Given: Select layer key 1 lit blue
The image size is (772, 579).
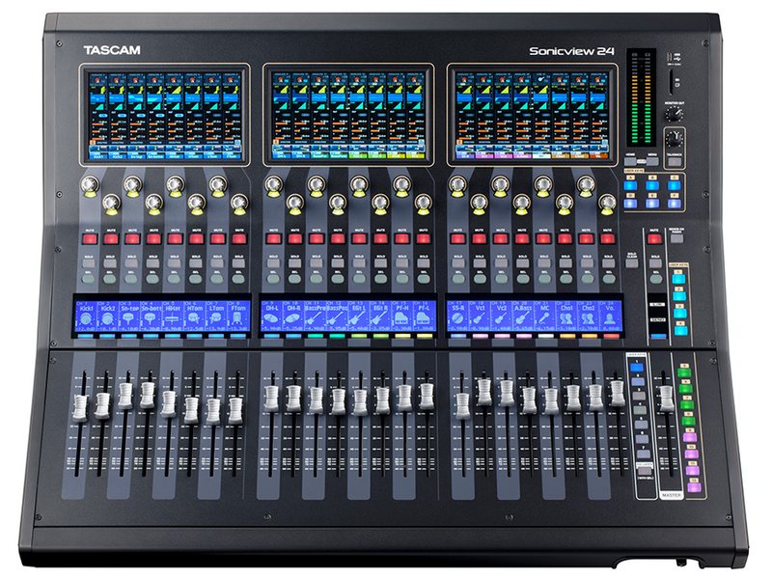Looking at the screenshot, I should click(637, 368).
